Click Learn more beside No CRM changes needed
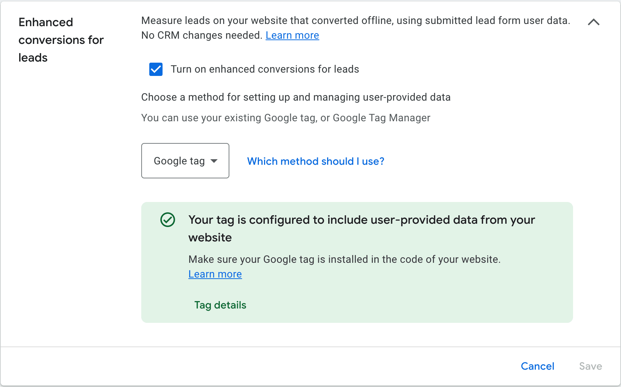The image size is (621, 387). click(292, 35)
